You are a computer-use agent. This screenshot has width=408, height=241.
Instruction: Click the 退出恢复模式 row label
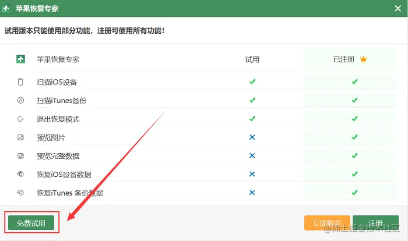[58, 119]
